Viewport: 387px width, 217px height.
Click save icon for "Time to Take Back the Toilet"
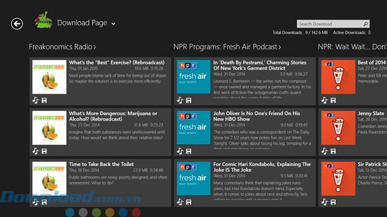[x=44, y=203]
